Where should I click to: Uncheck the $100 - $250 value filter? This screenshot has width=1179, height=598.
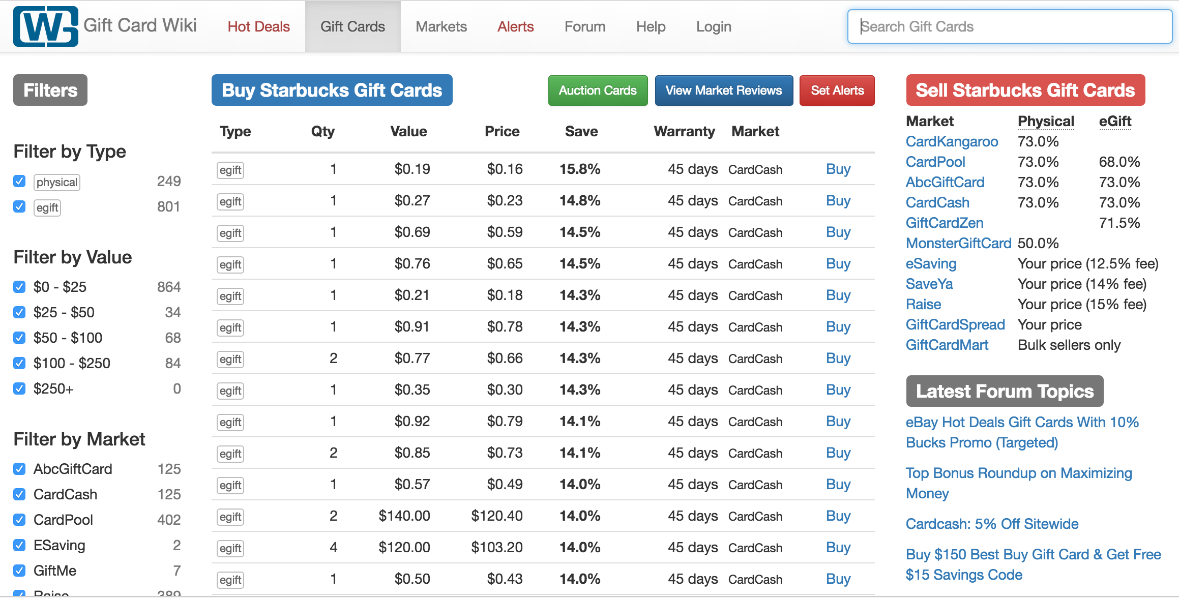19,363
